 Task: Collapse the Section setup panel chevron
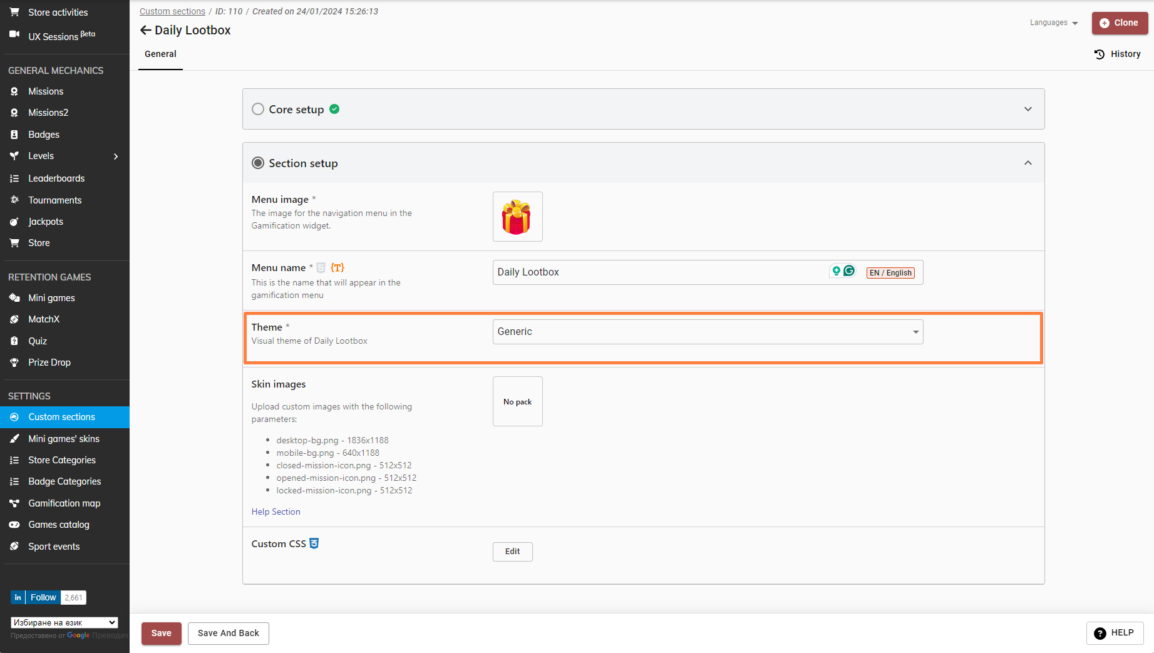tap(1028, 163)
